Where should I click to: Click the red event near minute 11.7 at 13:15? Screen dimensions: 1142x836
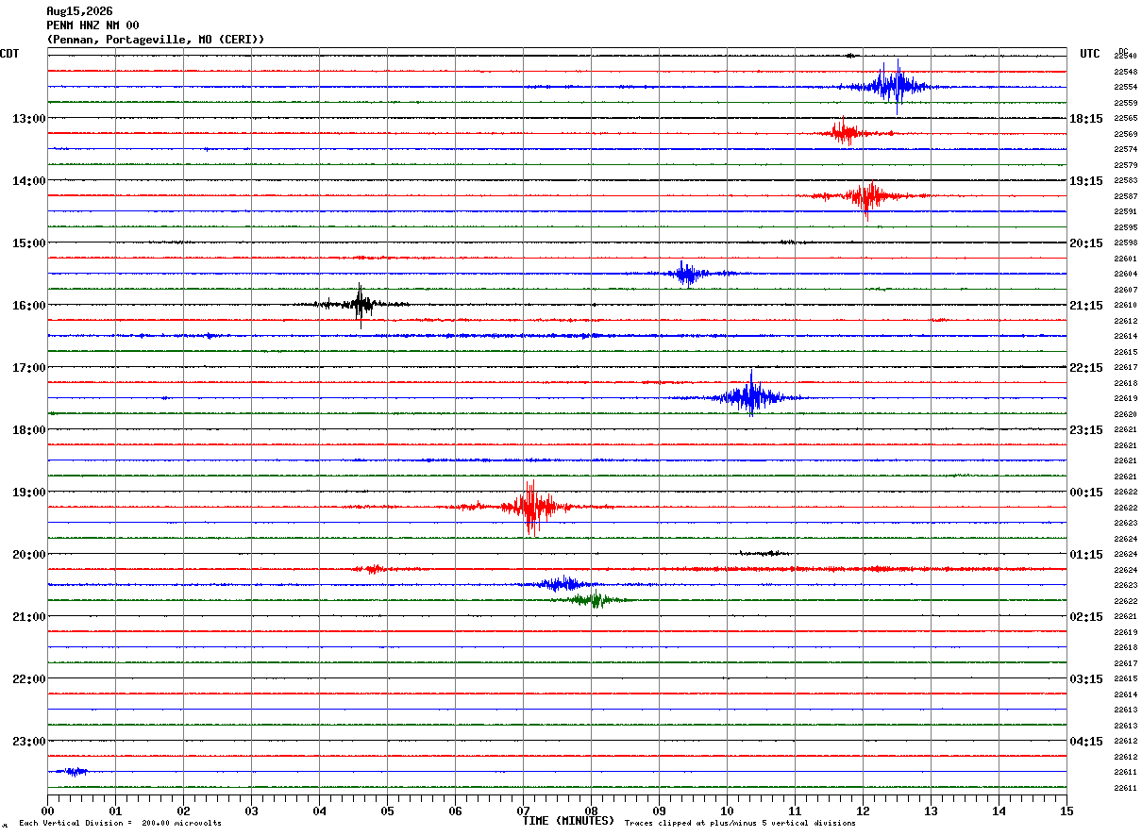click(x=845, y=133)
